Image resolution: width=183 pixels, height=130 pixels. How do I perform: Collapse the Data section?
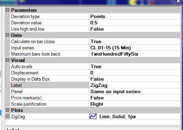click(x=7, y=35)
